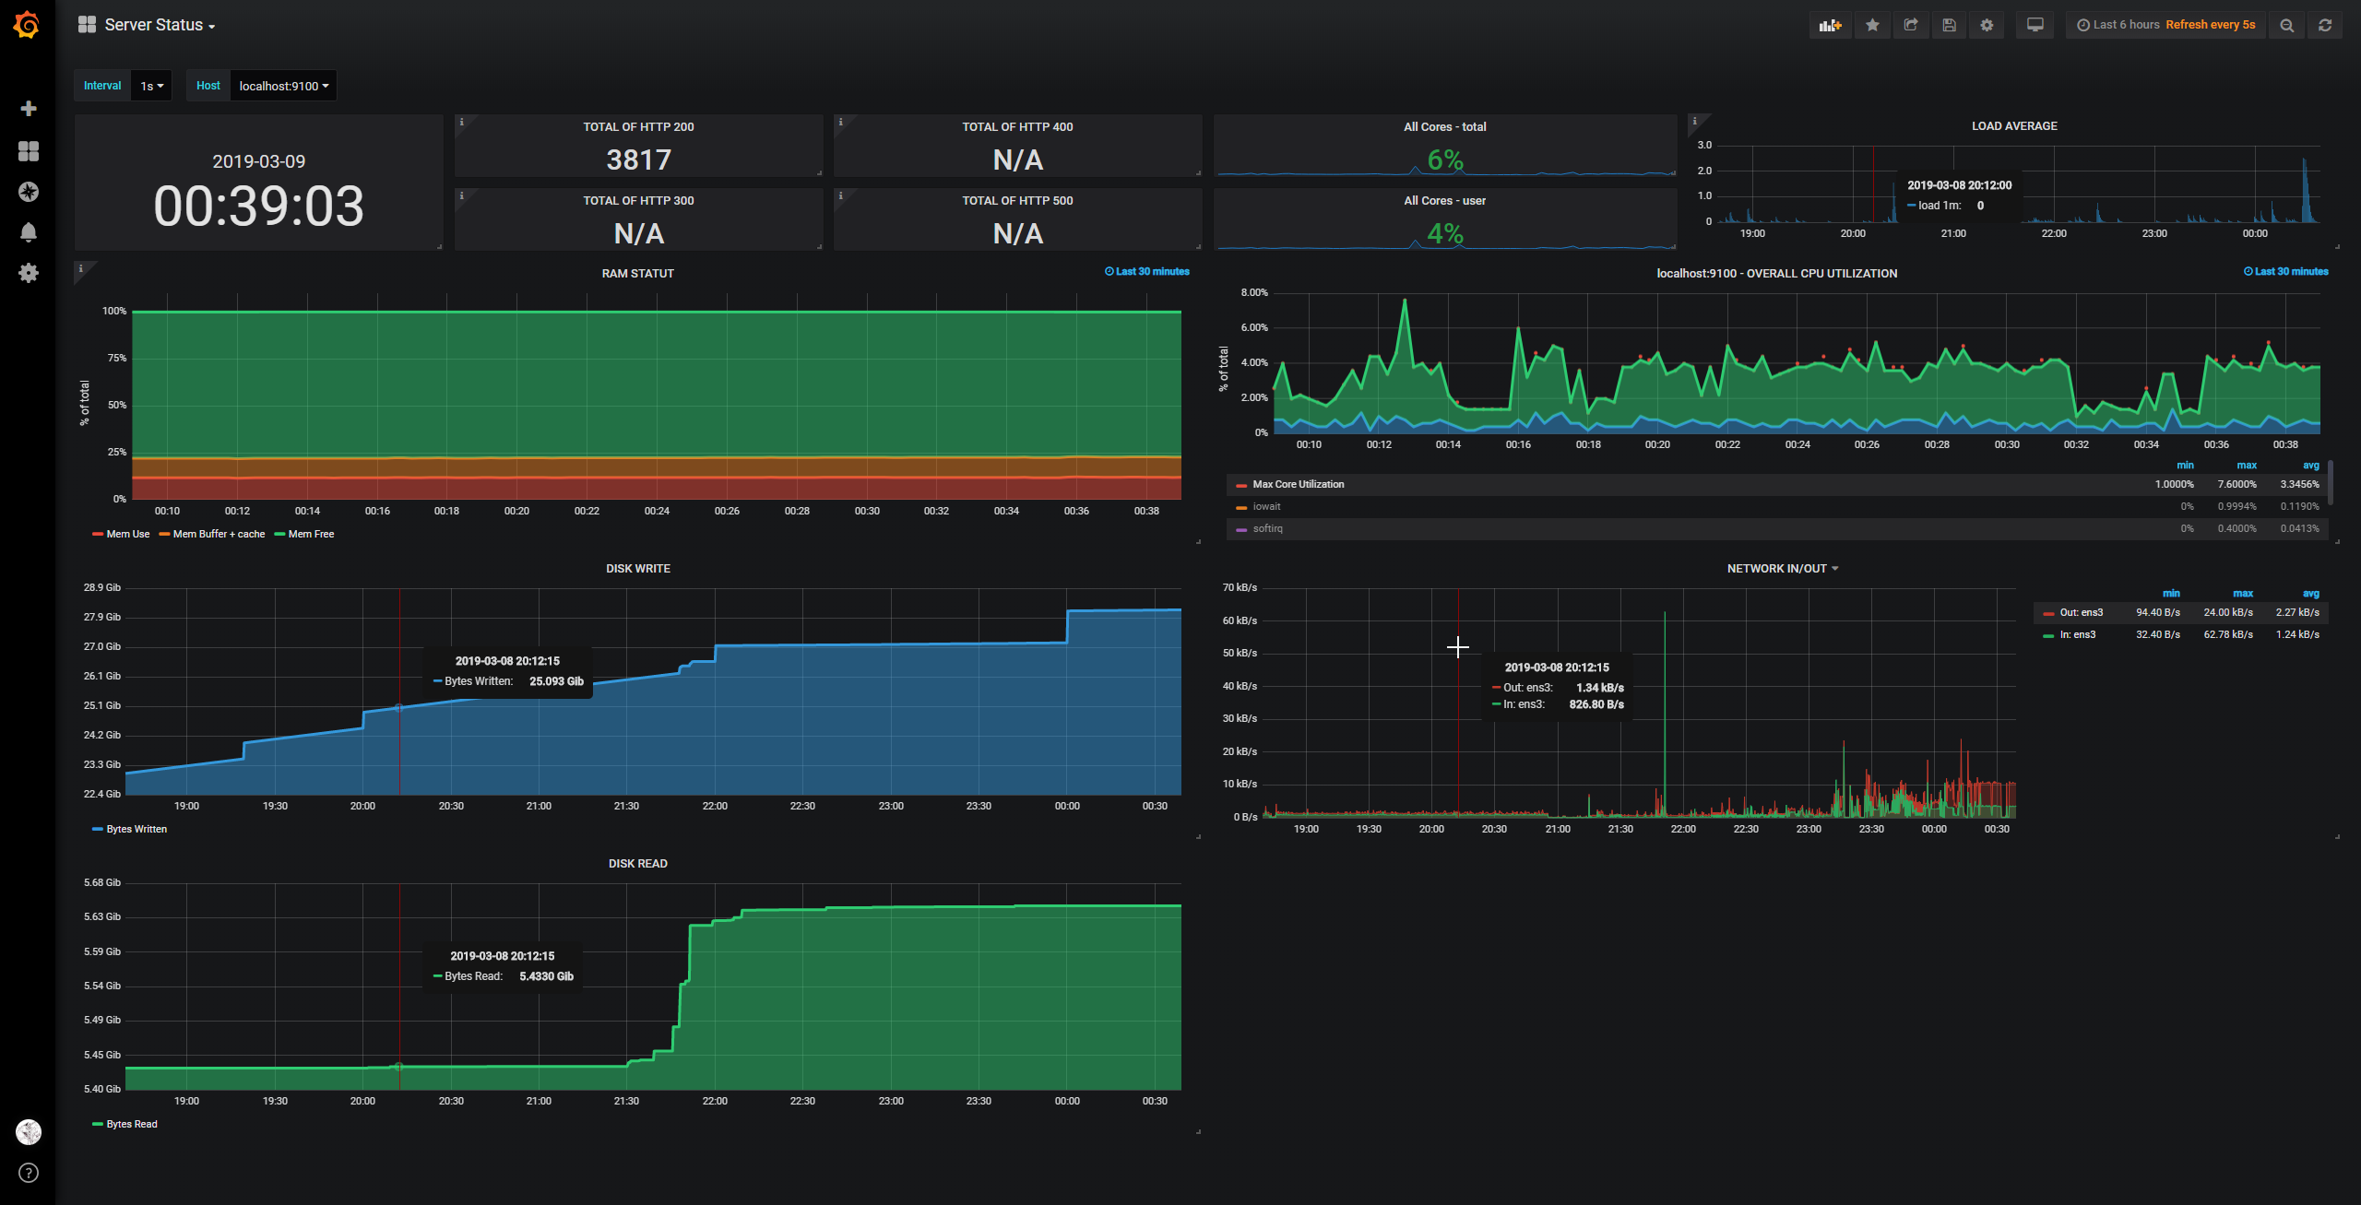Click the Add panel toolbar icon
The height and width of the screenshot is (1205, 2361).
click(x=1830, y=26)
